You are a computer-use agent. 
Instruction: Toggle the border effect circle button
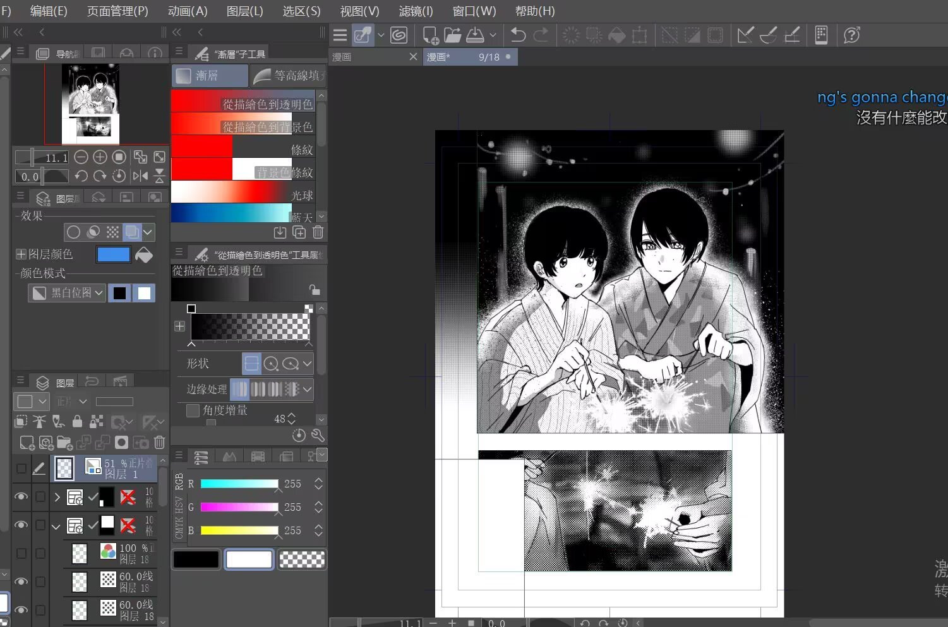(73, 232)
